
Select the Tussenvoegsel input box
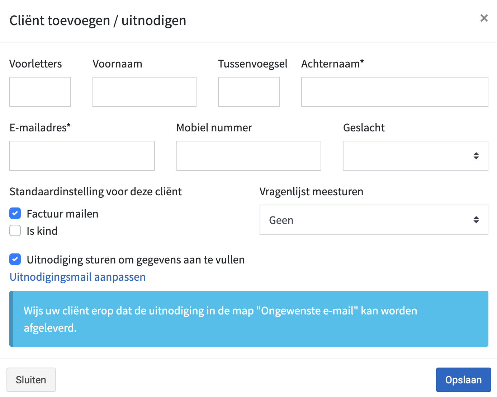click(x=248, y=92)
